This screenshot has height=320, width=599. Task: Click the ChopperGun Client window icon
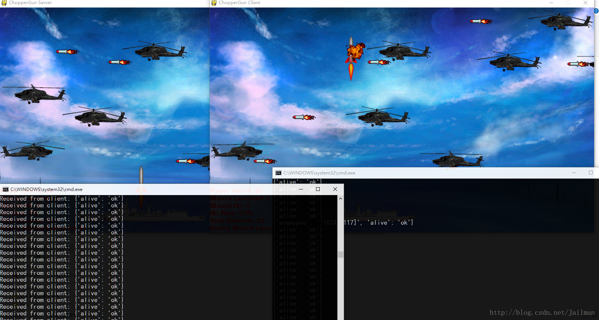click(x=214, y=3)
